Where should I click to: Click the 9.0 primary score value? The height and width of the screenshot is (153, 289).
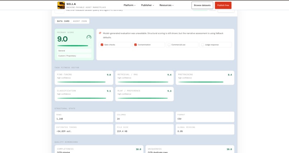coord(62,39)
